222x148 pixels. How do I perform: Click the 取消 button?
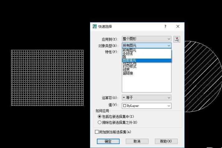137,141
